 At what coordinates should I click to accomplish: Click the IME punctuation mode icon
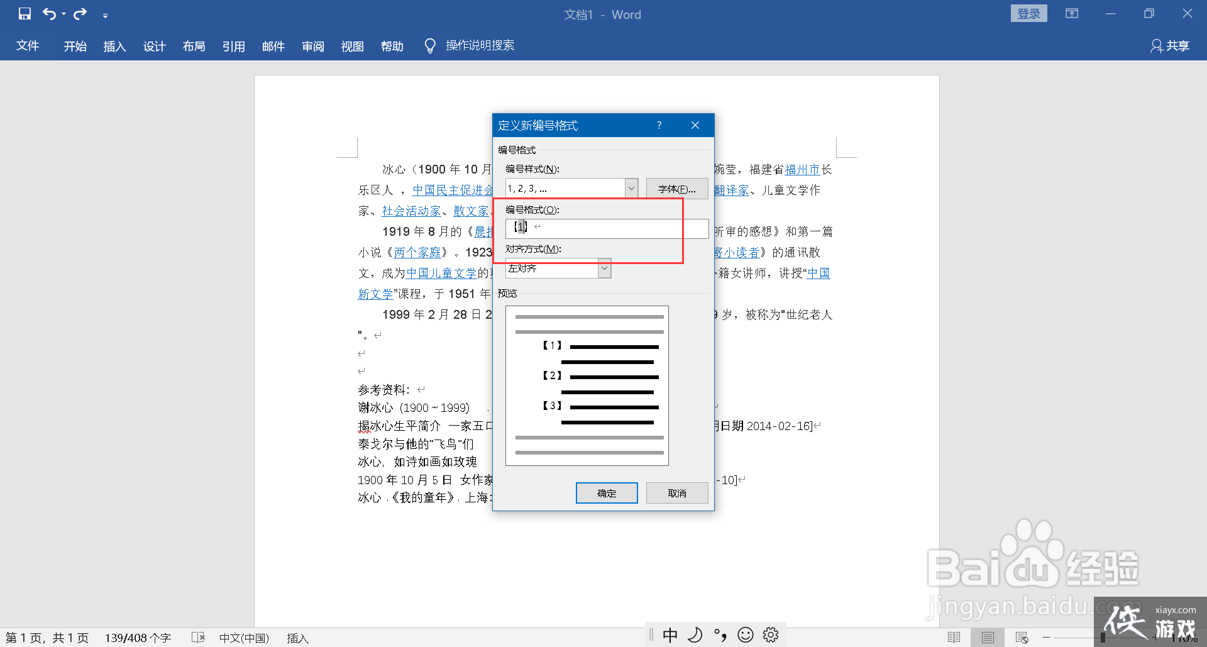[x=720, y=635]
